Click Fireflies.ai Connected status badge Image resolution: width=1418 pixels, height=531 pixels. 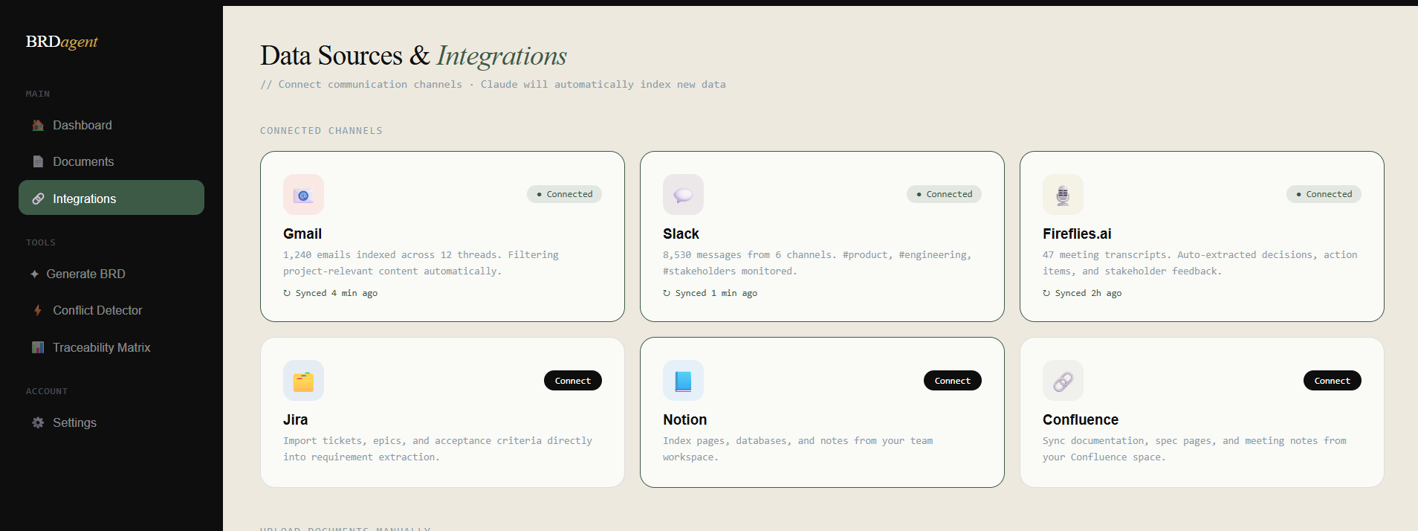(x=1324, y=194)
